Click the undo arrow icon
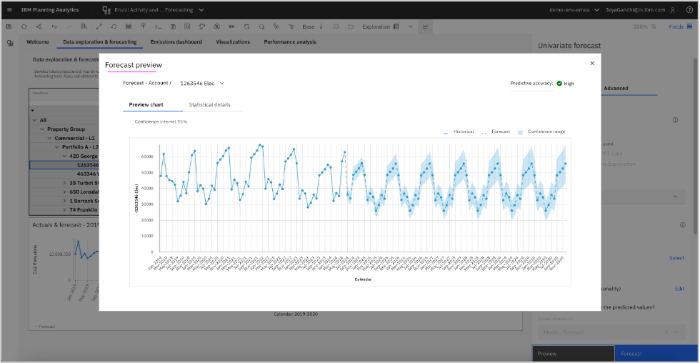This screenshot has width=700, height=363. coord(53,26)
